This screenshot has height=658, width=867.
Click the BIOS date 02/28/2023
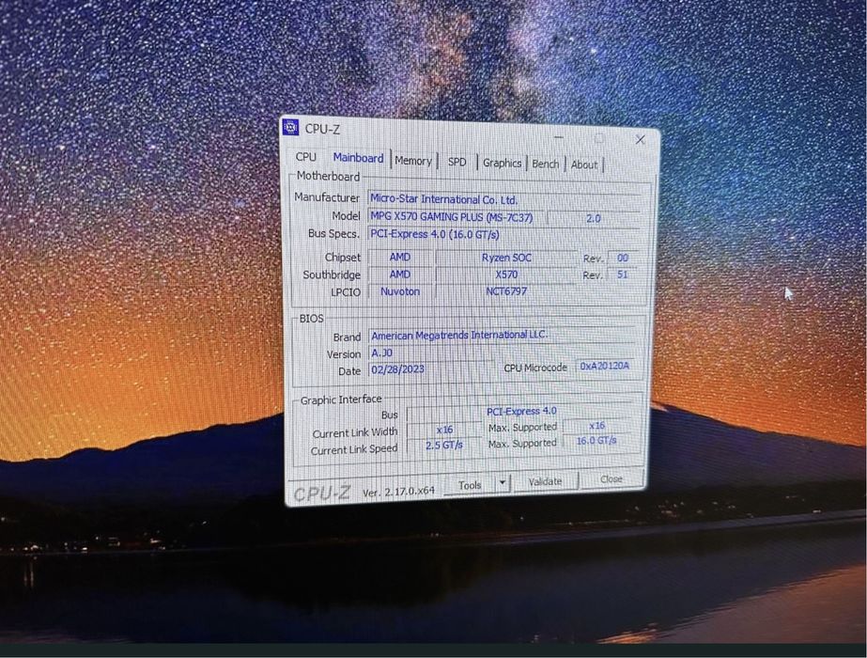coord(431,368)
